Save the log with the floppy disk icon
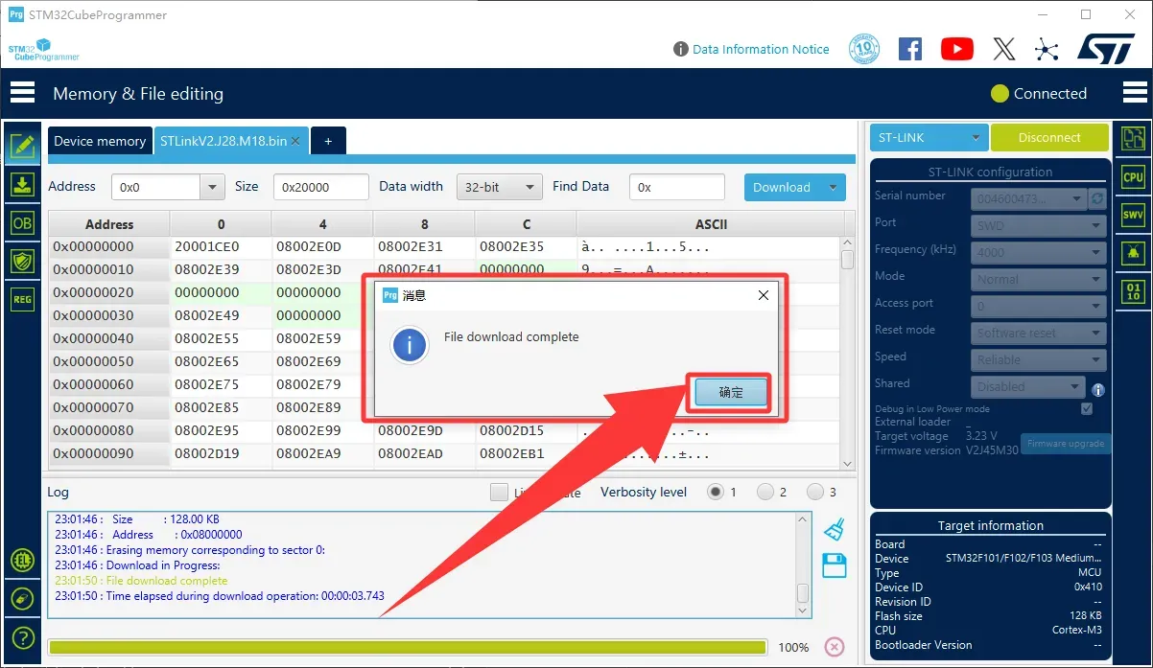This screenshot has width=1153, height=668. (834, 564)
